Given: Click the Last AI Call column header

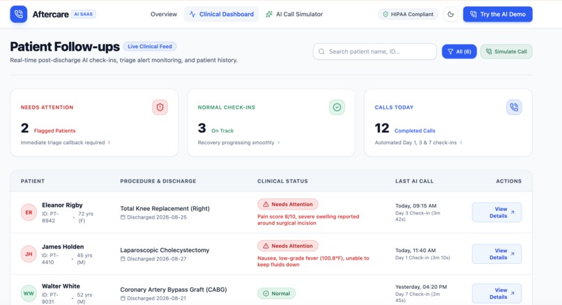Looking at the screenshot, I should (x=414, y=181).
